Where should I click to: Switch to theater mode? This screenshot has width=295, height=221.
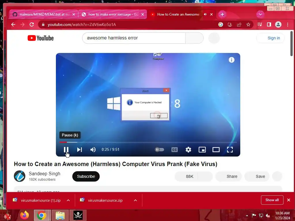216,150
